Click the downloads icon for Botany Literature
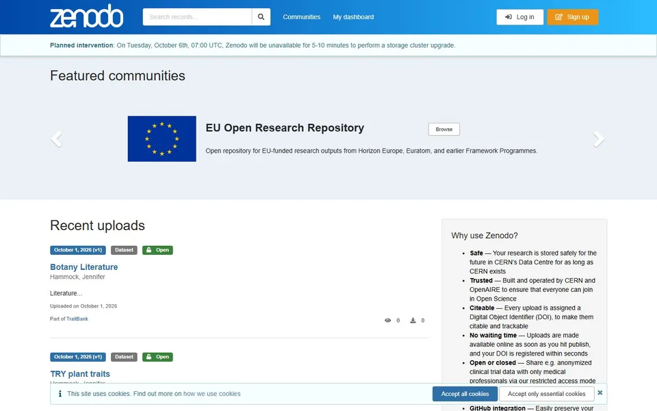Screen dimensions: 657x411 (x=413, y=321)
